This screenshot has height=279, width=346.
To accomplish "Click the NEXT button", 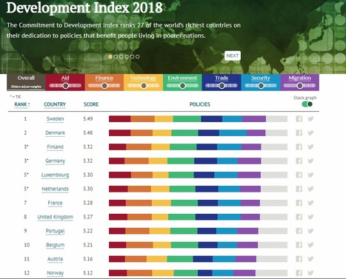I will pyautogui.click(x=233, y=56).
